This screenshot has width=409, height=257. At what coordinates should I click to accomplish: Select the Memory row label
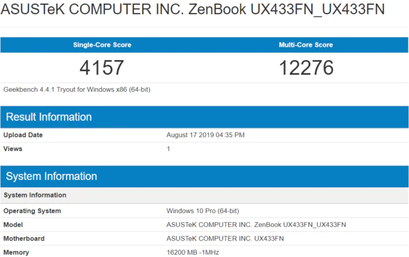16,253
